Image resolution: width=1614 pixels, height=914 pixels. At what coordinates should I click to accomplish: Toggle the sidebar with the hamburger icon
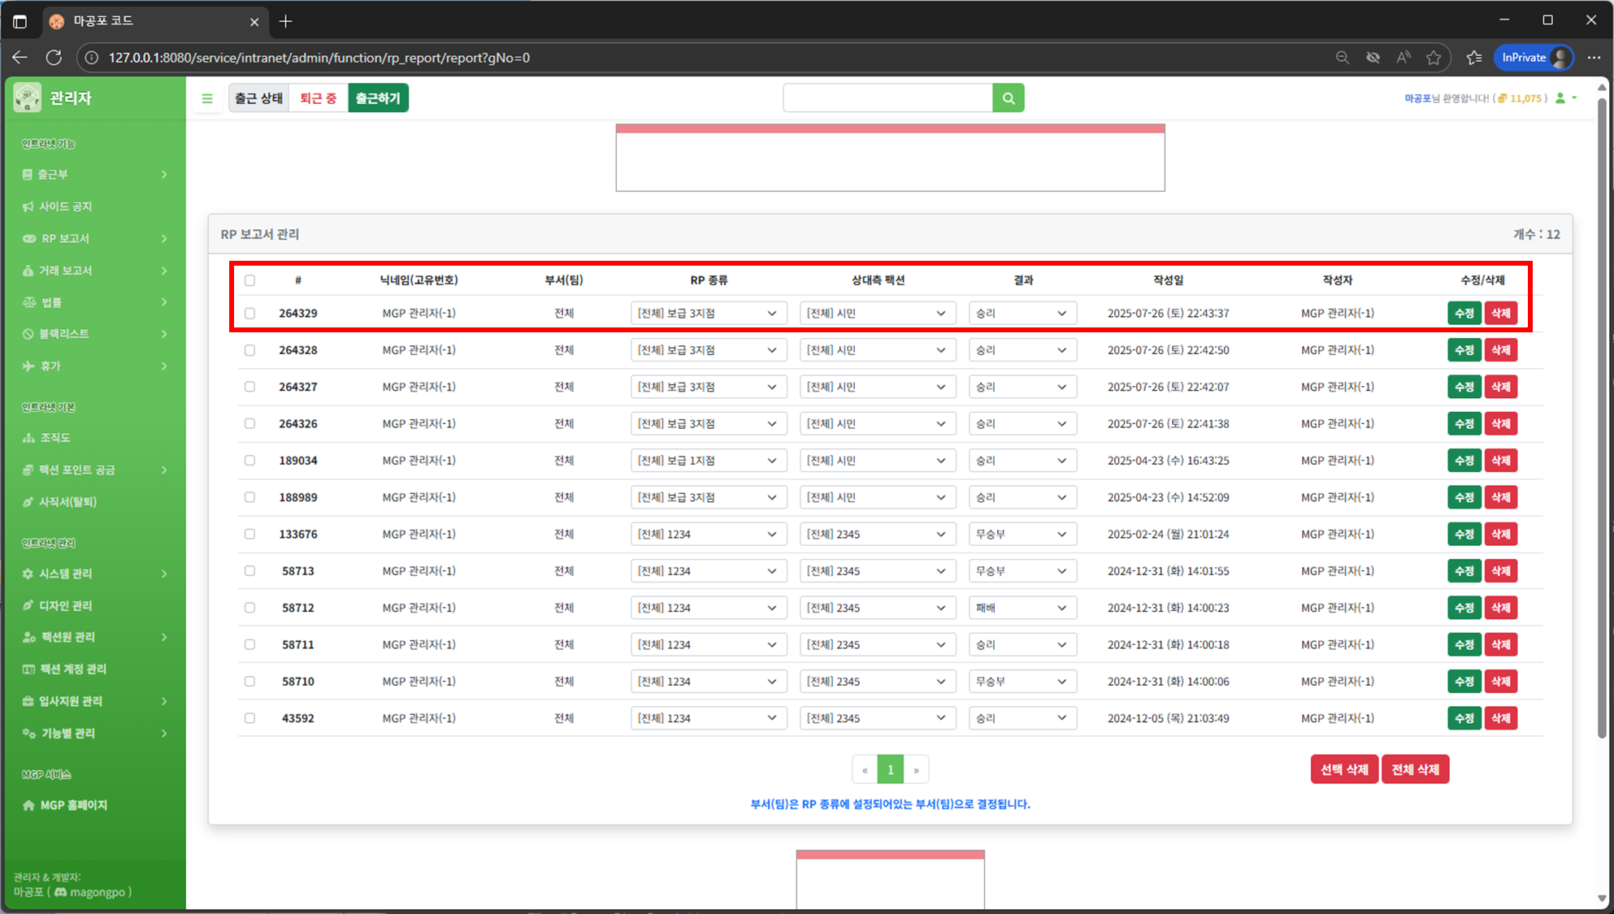(x=207, y=98)
